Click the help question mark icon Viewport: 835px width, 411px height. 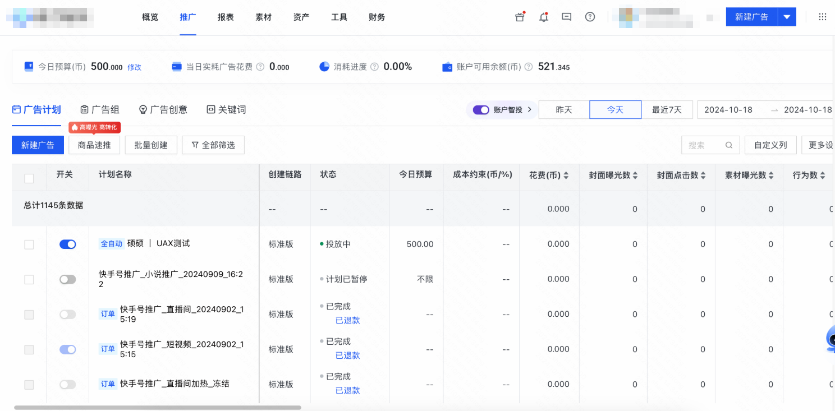click(x=590, y=17)
